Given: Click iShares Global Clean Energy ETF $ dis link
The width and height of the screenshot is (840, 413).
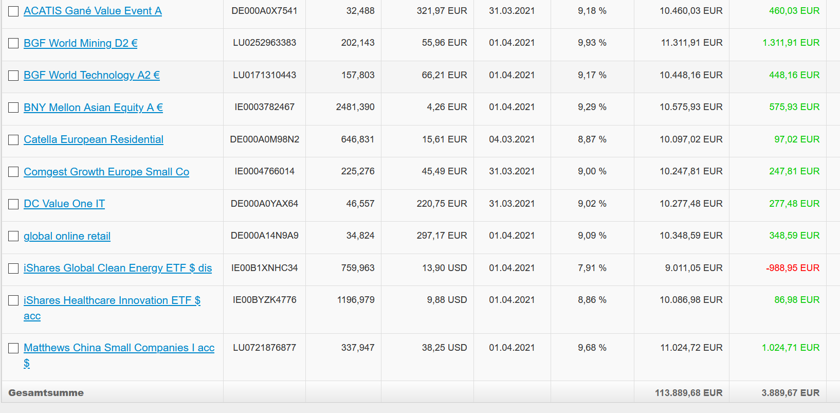Looking at the screenshot, I should click(118, 268).
